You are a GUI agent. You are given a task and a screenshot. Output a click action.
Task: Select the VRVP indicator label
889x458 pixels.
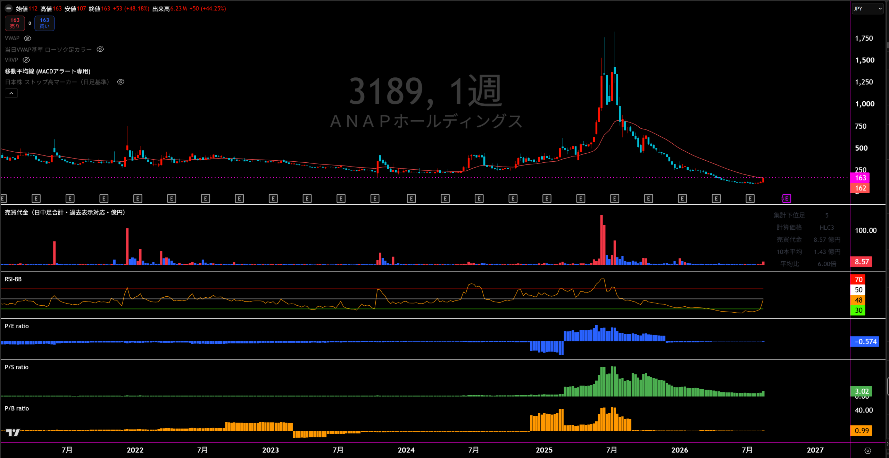[11, 60]
